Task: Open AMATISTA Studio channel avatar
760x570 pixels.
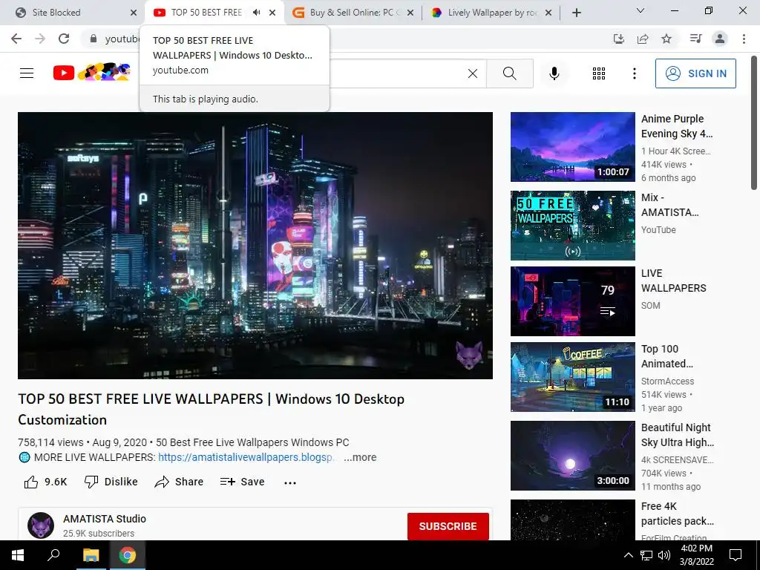Action: tap(41, 525)
